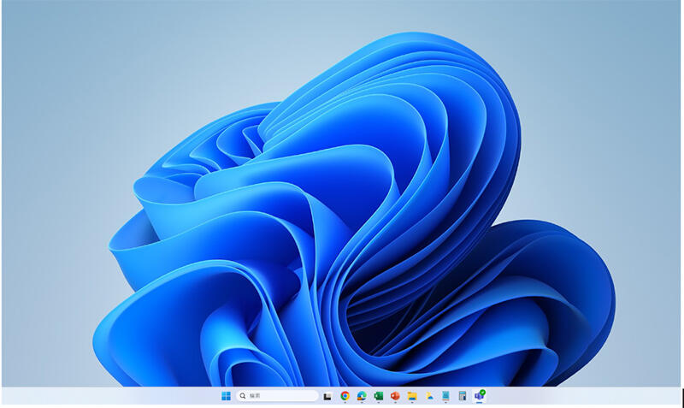Click the green status badge on Teams
The width and height of the screenshot is (684, 408).
(x=483, y=392)
